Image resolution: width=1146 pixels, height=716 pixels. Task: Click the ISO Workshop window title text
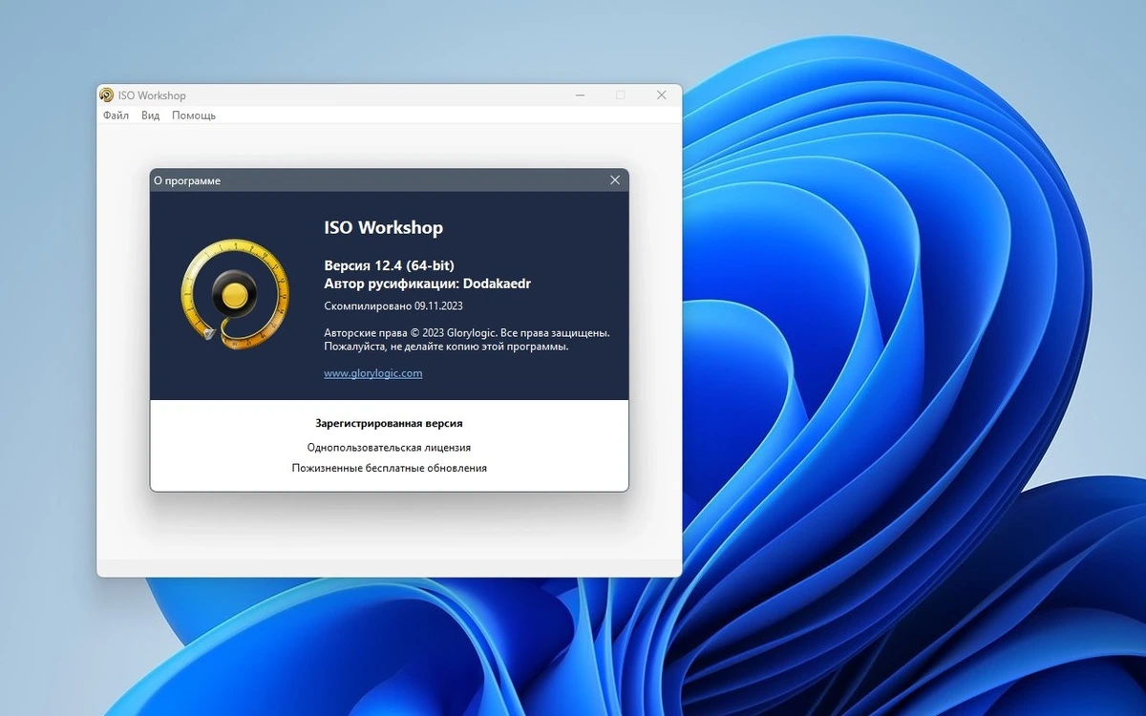coord(152,95)
